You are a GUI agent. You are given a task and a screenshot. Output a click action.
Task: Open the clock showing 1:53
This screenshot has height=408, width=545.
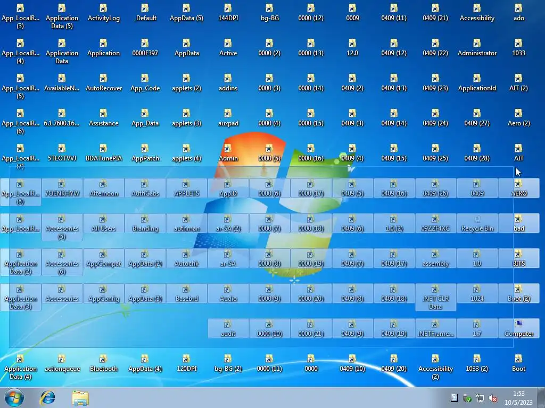[x=518, y=398]
